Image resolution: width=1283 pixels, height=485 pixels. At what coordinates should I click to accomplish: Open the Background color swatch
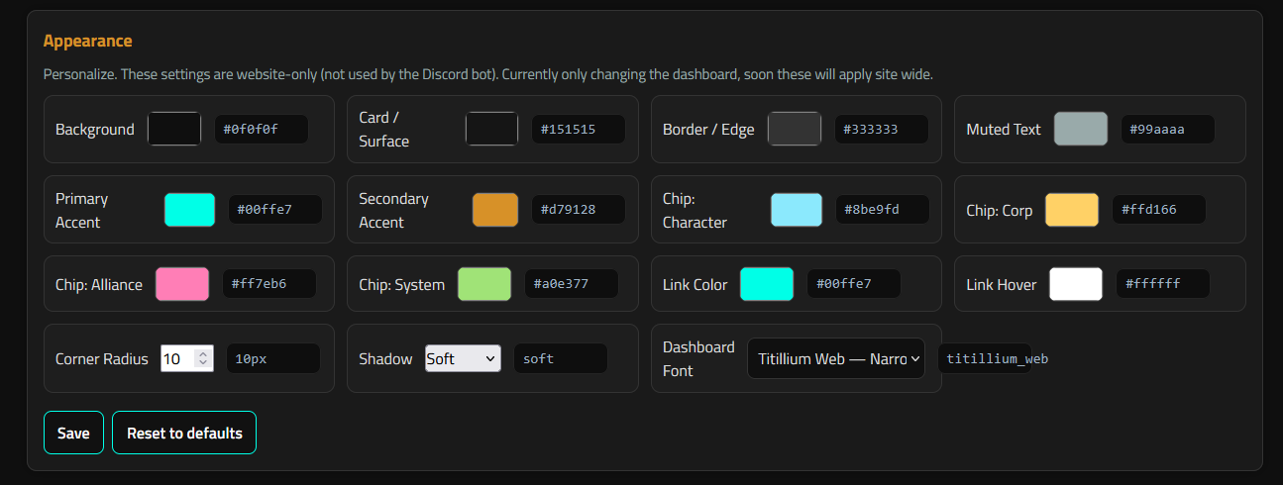[x=174, y=129]
